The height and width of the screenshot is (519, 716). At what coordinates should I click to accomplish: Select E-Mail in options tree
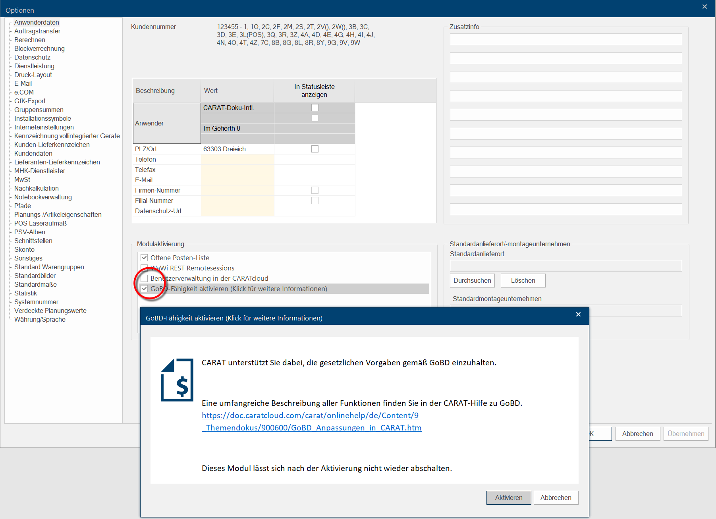tap(23, 83)
